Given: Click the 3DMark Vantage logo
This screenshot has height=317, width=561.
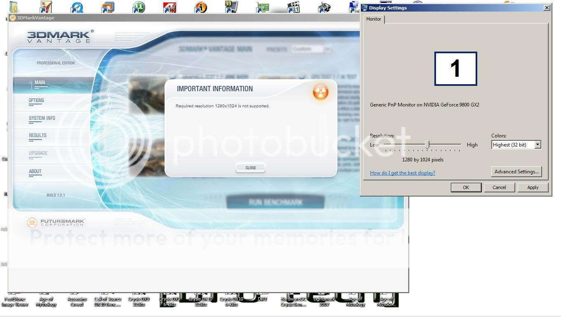Looking at the screenshot, I should pos(60,36).
